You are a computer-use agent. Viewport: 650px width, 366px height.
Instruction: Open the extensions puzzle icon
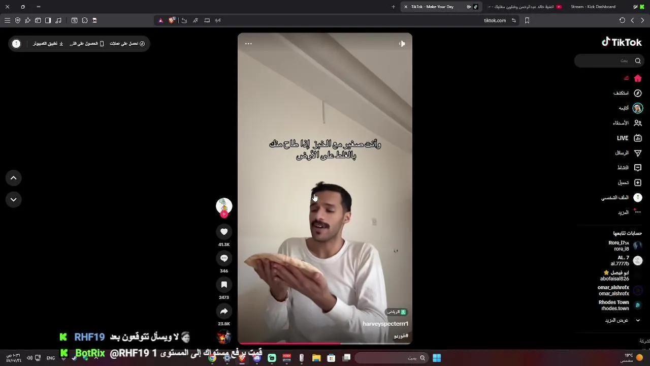85,20
